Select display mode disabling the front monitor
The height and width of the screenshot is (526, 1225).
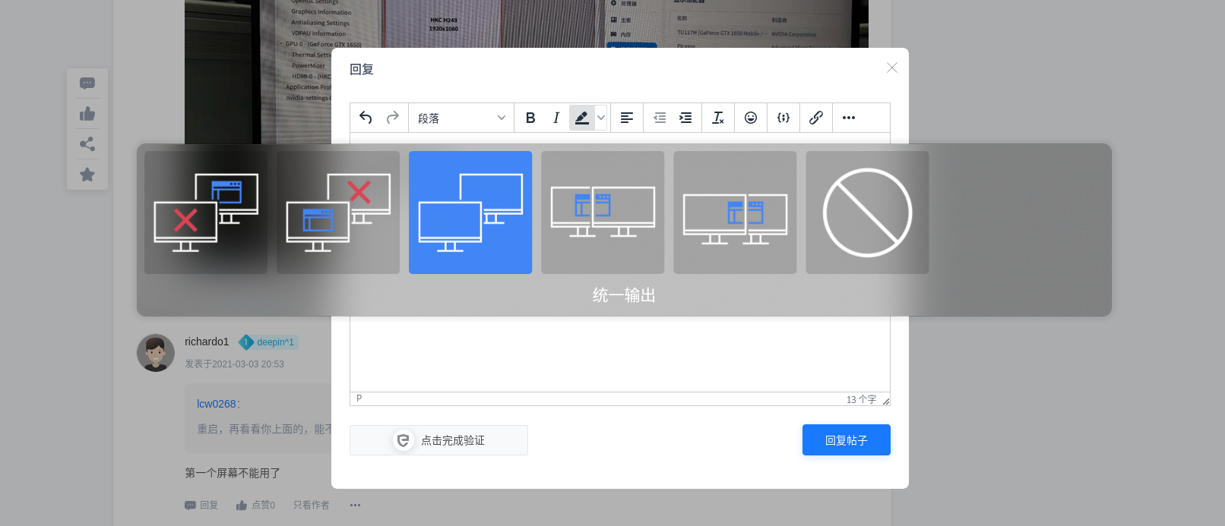pos(206,213)
